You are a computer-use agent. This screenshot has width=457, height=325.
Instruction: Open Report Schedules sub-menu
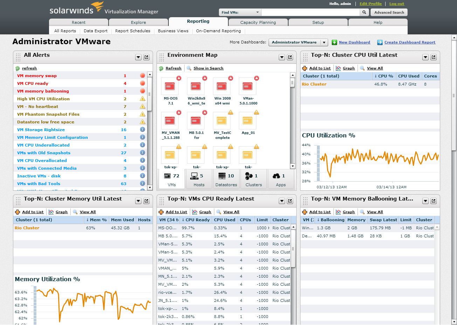133,31
